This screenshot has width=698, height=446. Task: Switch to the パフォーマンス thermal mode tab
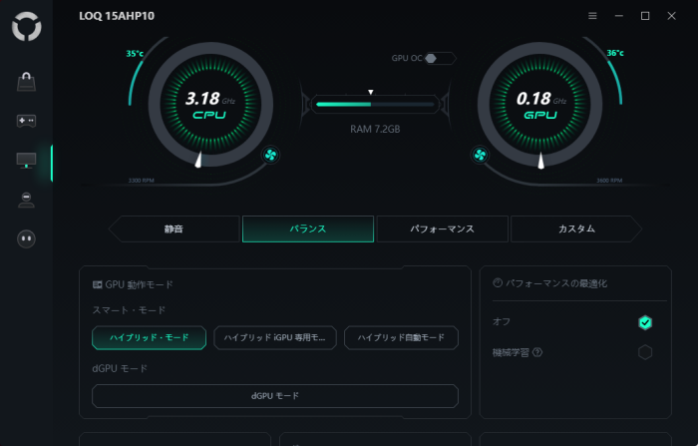point(443,229)
